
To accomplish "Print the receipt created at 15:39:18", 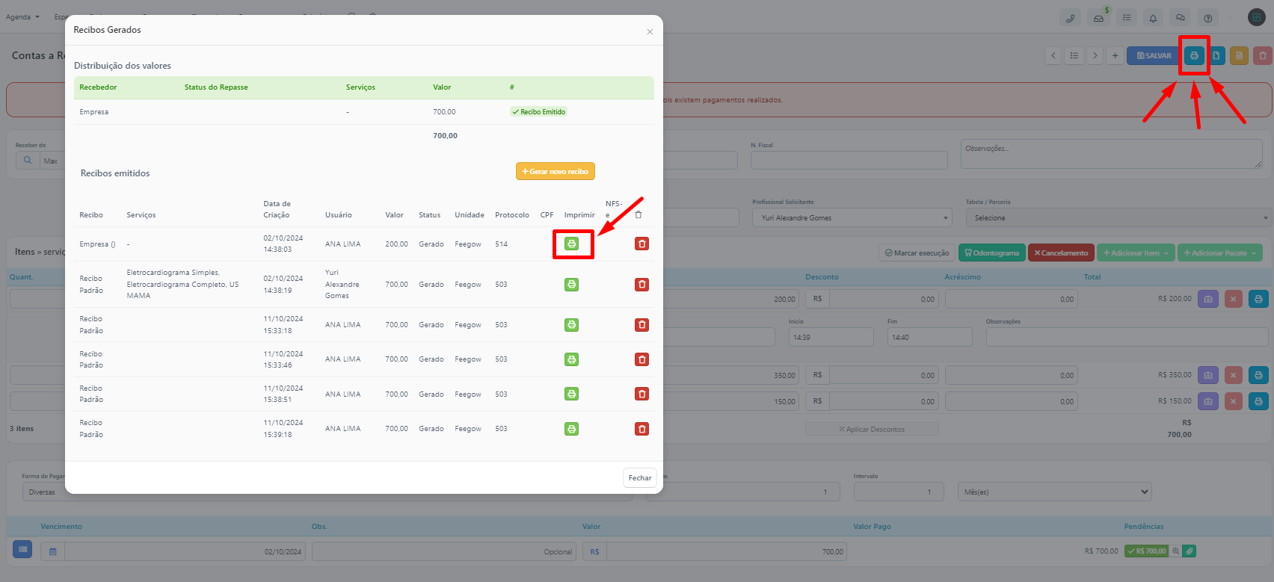I will 571,429.
